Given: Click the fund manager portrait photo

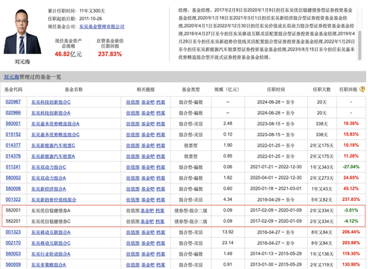Looking at the screenshot, I should point(22,31).
